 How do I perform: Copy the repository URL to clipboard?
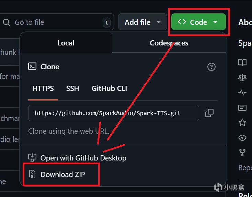pyautogui.click(x=209, y=113)
